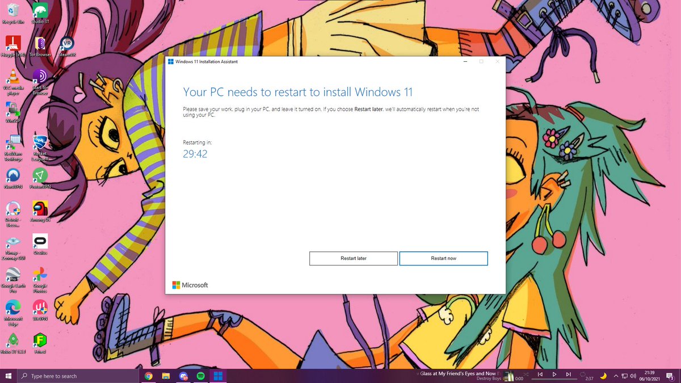Open Google Chrome from the taskbar
Screen dimensions: 681x383
coord(149,376)
